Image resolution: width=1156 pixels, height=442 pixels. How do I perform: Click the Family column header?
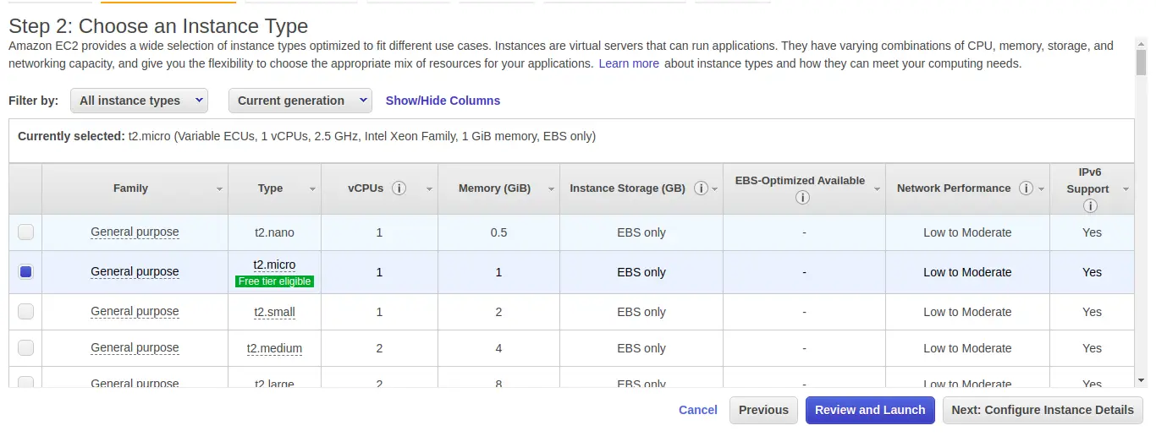(135, 188)
